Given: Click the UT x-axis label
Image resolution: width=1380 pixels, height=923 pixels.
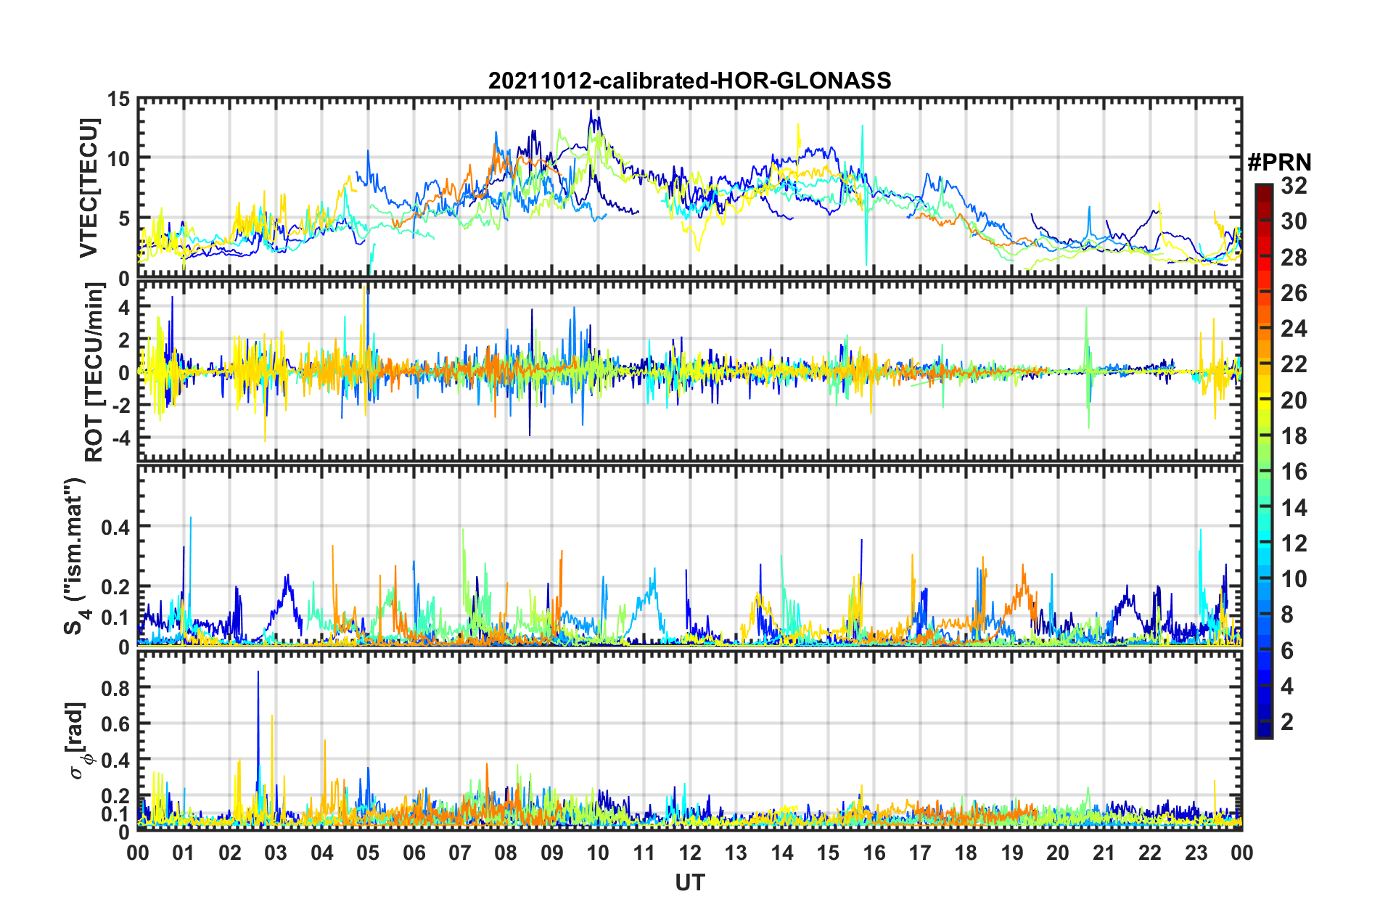Looking at the screenshot, I should pos(689,882).
